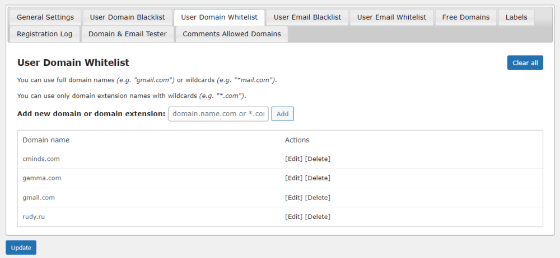Screen dimensions: 560x258
Task: Open Domain & Email Tester tab
Action: point(128,34)
